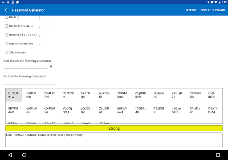Screen dimensions: 228x160
Task: Open recent apps square button
Action: click(x=218, y=155)
